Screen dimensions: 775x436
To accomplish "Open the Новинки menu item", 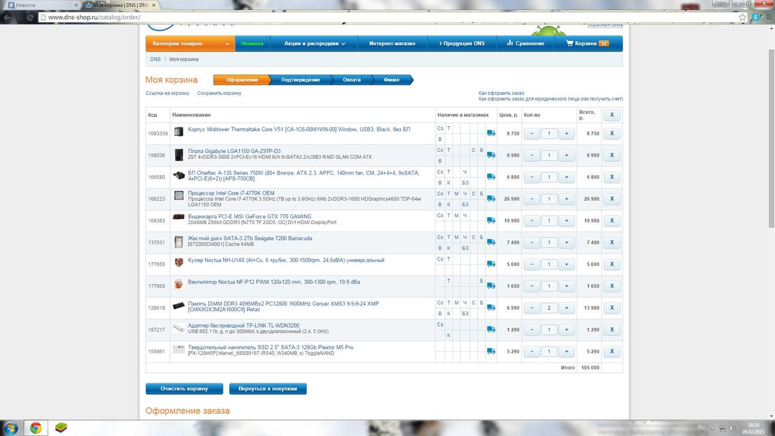I will pyautogui.click(x=252, y=43).
